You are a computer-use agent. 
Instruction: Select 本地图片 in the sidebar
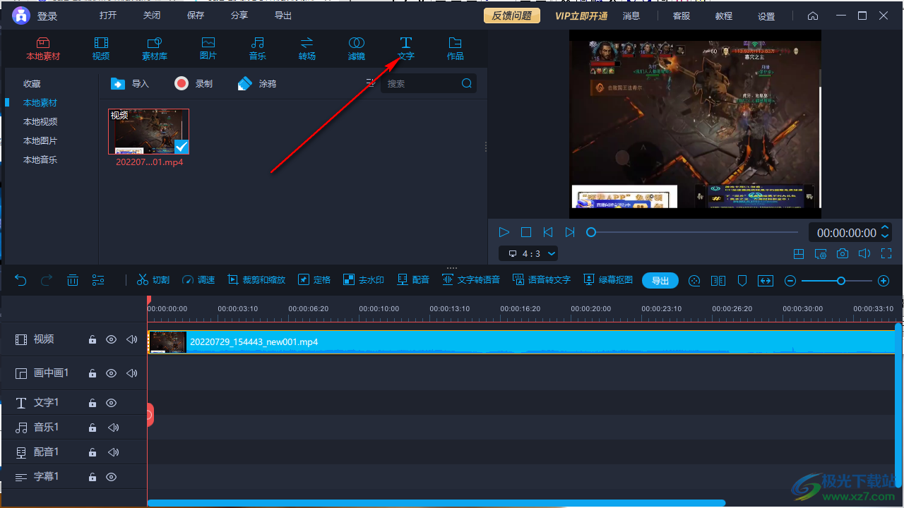pyautogui.click(x=40, y=140)
